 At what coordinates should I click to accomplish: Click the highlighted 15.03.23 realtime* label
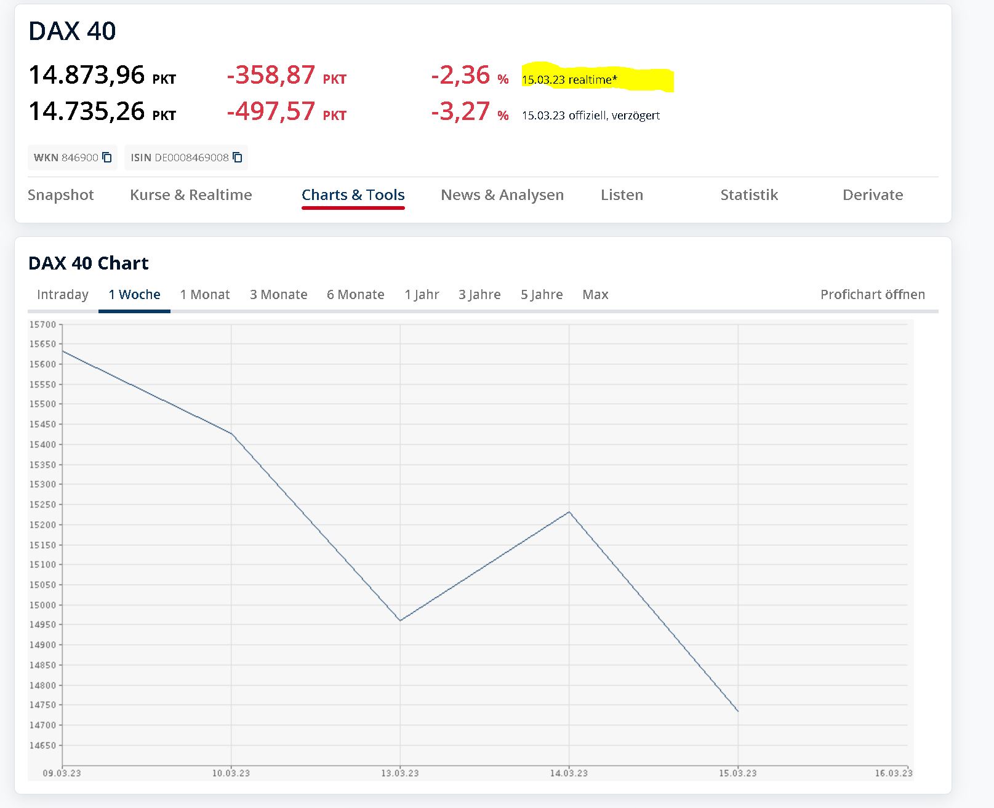click(x=569, y=79)
